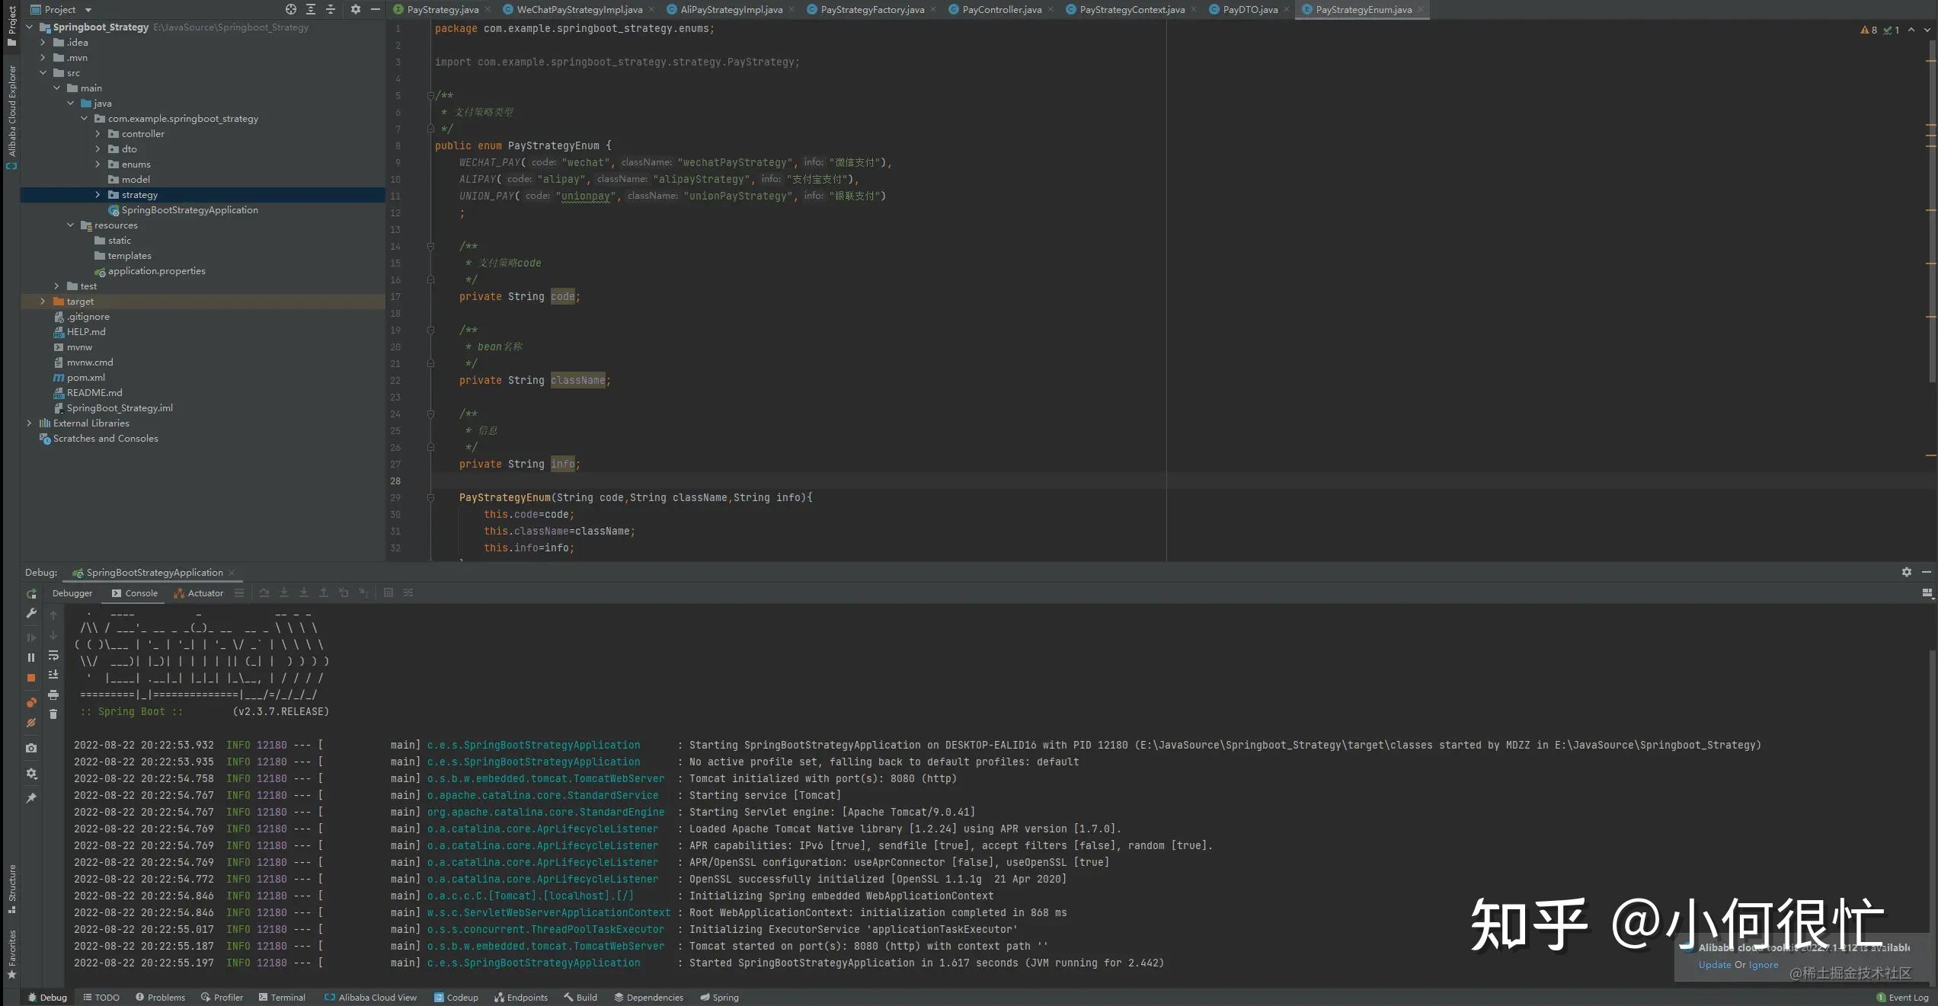Pause the running program in debugger
This screenshot has height=1006, width=1938.
click(x=31, y=656)
